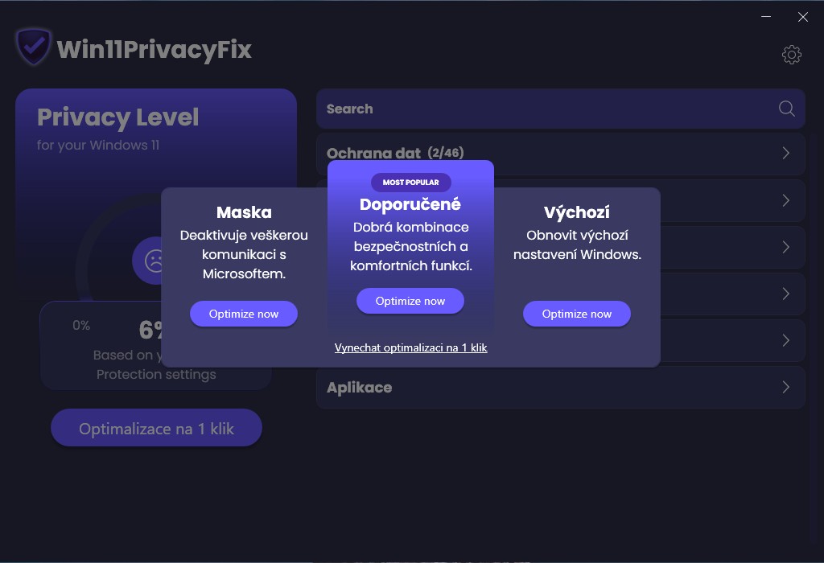
Task: Expand the chevron directly below Ochrana dat row
Action: pyautogui.click(x=786, y=200)
